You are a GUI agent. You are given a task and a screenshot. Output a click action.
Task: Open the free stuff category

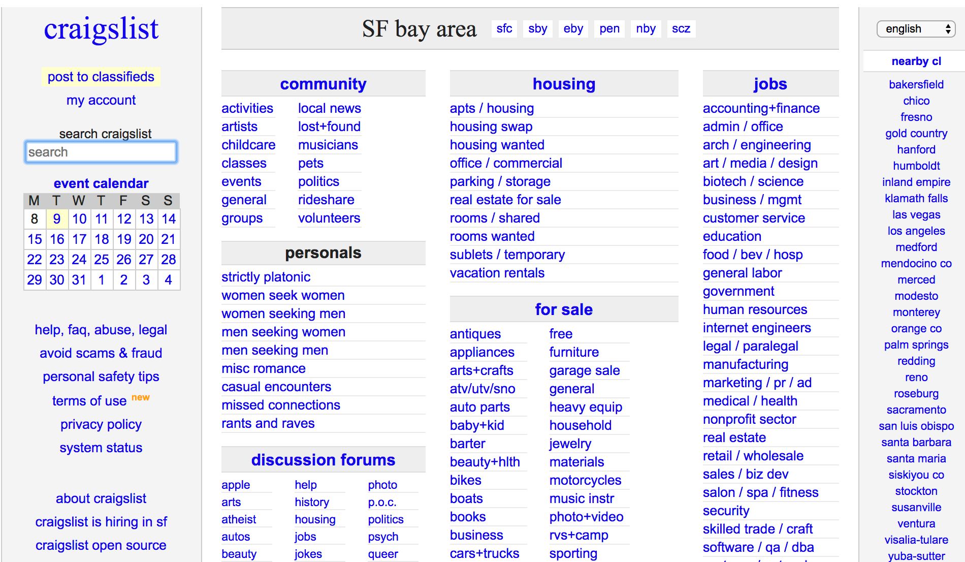click(561, 334)
